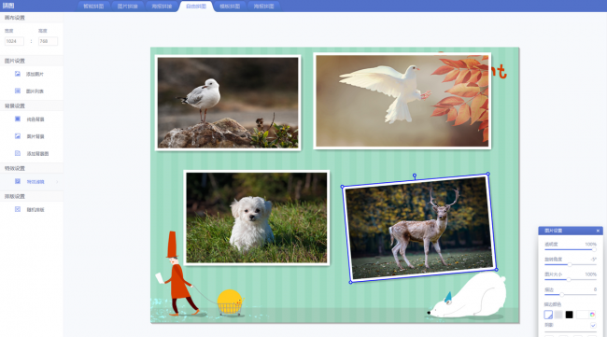Click the -5° rotation value
Viewport: 607px width, 337px height.
[593, 260]
